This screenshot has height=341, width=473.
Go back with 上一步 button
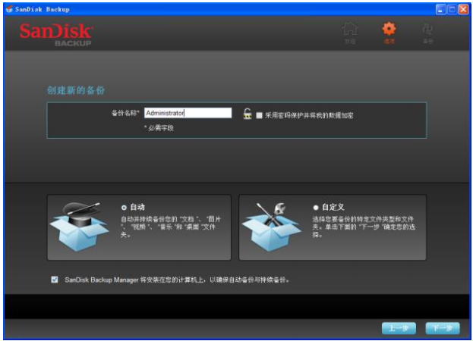click(399, 328)
